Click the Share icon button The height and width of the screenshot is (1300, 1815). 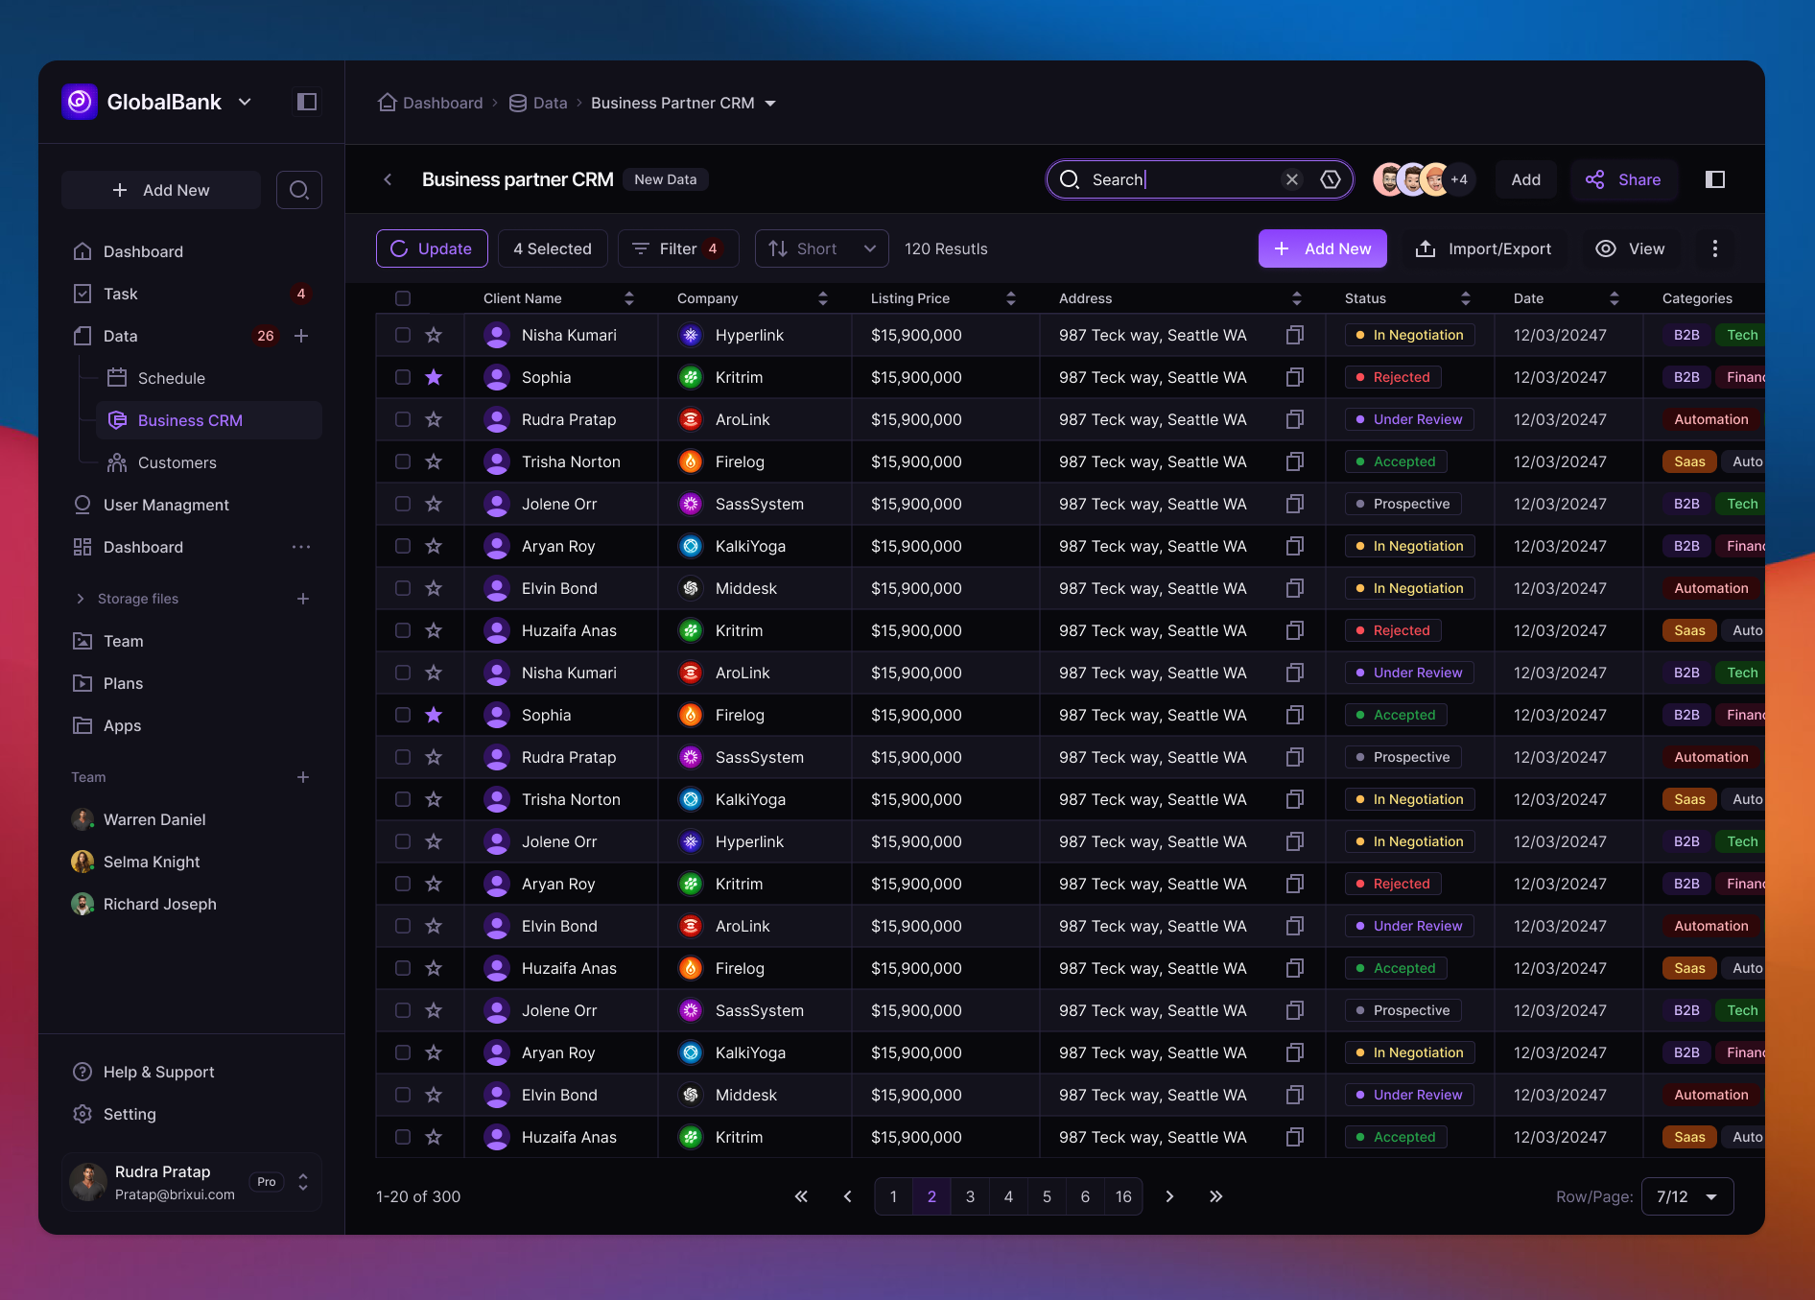pyautogui.click(x=1595, y=179)
